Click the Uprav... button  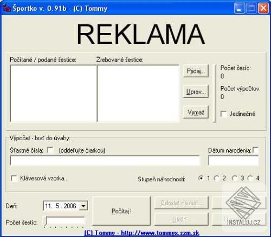tap(196, 91)
